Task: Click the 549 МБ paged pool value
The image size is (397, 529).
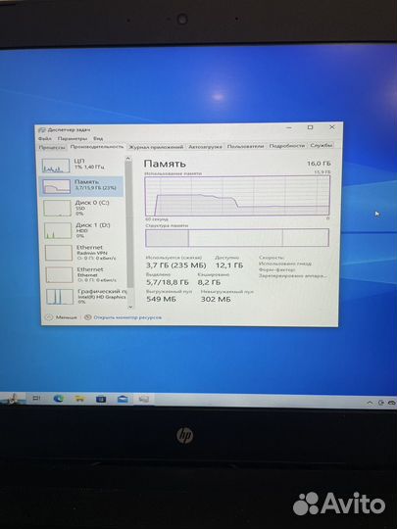Action: click(161, 299)
